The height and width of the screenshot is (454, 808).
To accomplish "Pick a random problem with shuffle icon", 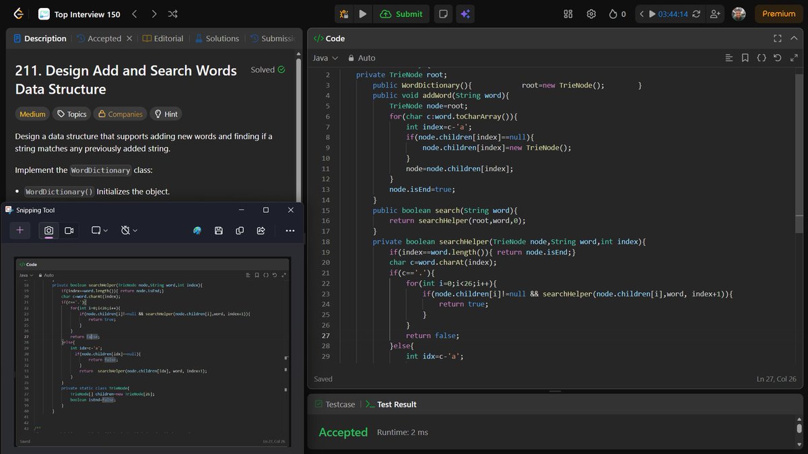I will click(x=173, y=13).
